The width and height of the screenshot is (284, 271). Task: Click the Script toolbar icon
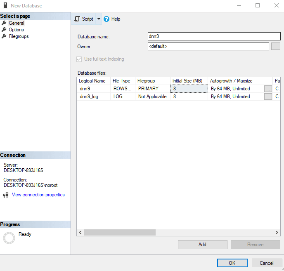pos(77,19)
